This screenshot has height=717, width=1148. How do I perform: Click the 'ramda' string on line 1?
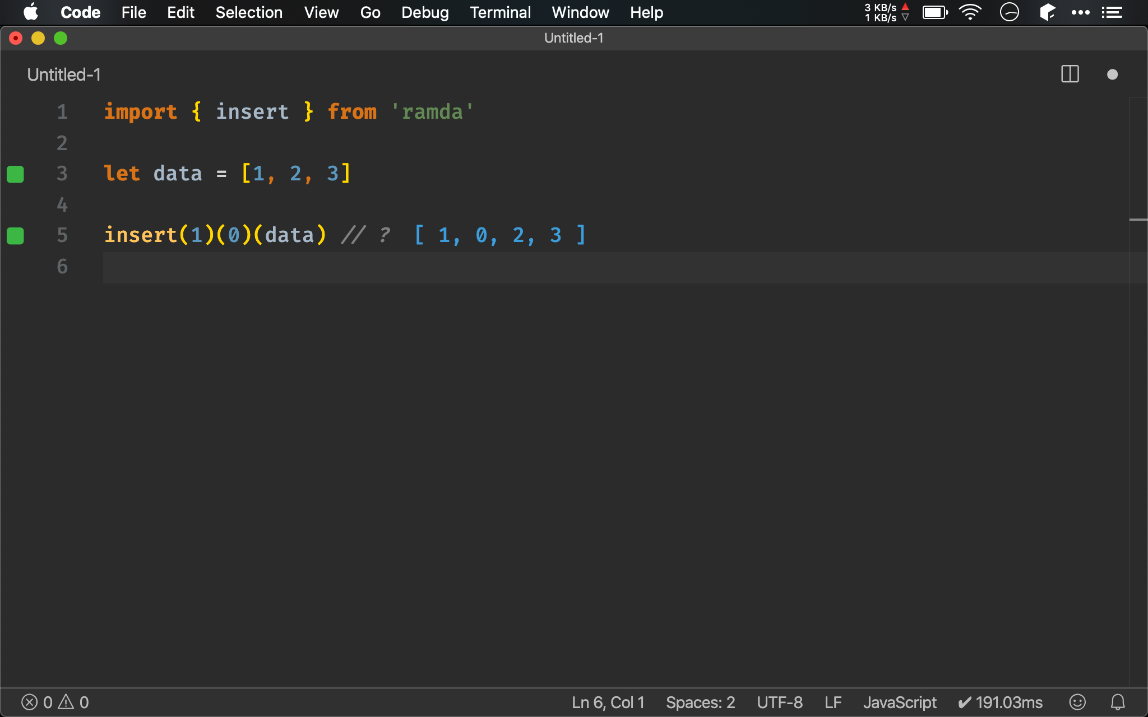coord(432,112)
